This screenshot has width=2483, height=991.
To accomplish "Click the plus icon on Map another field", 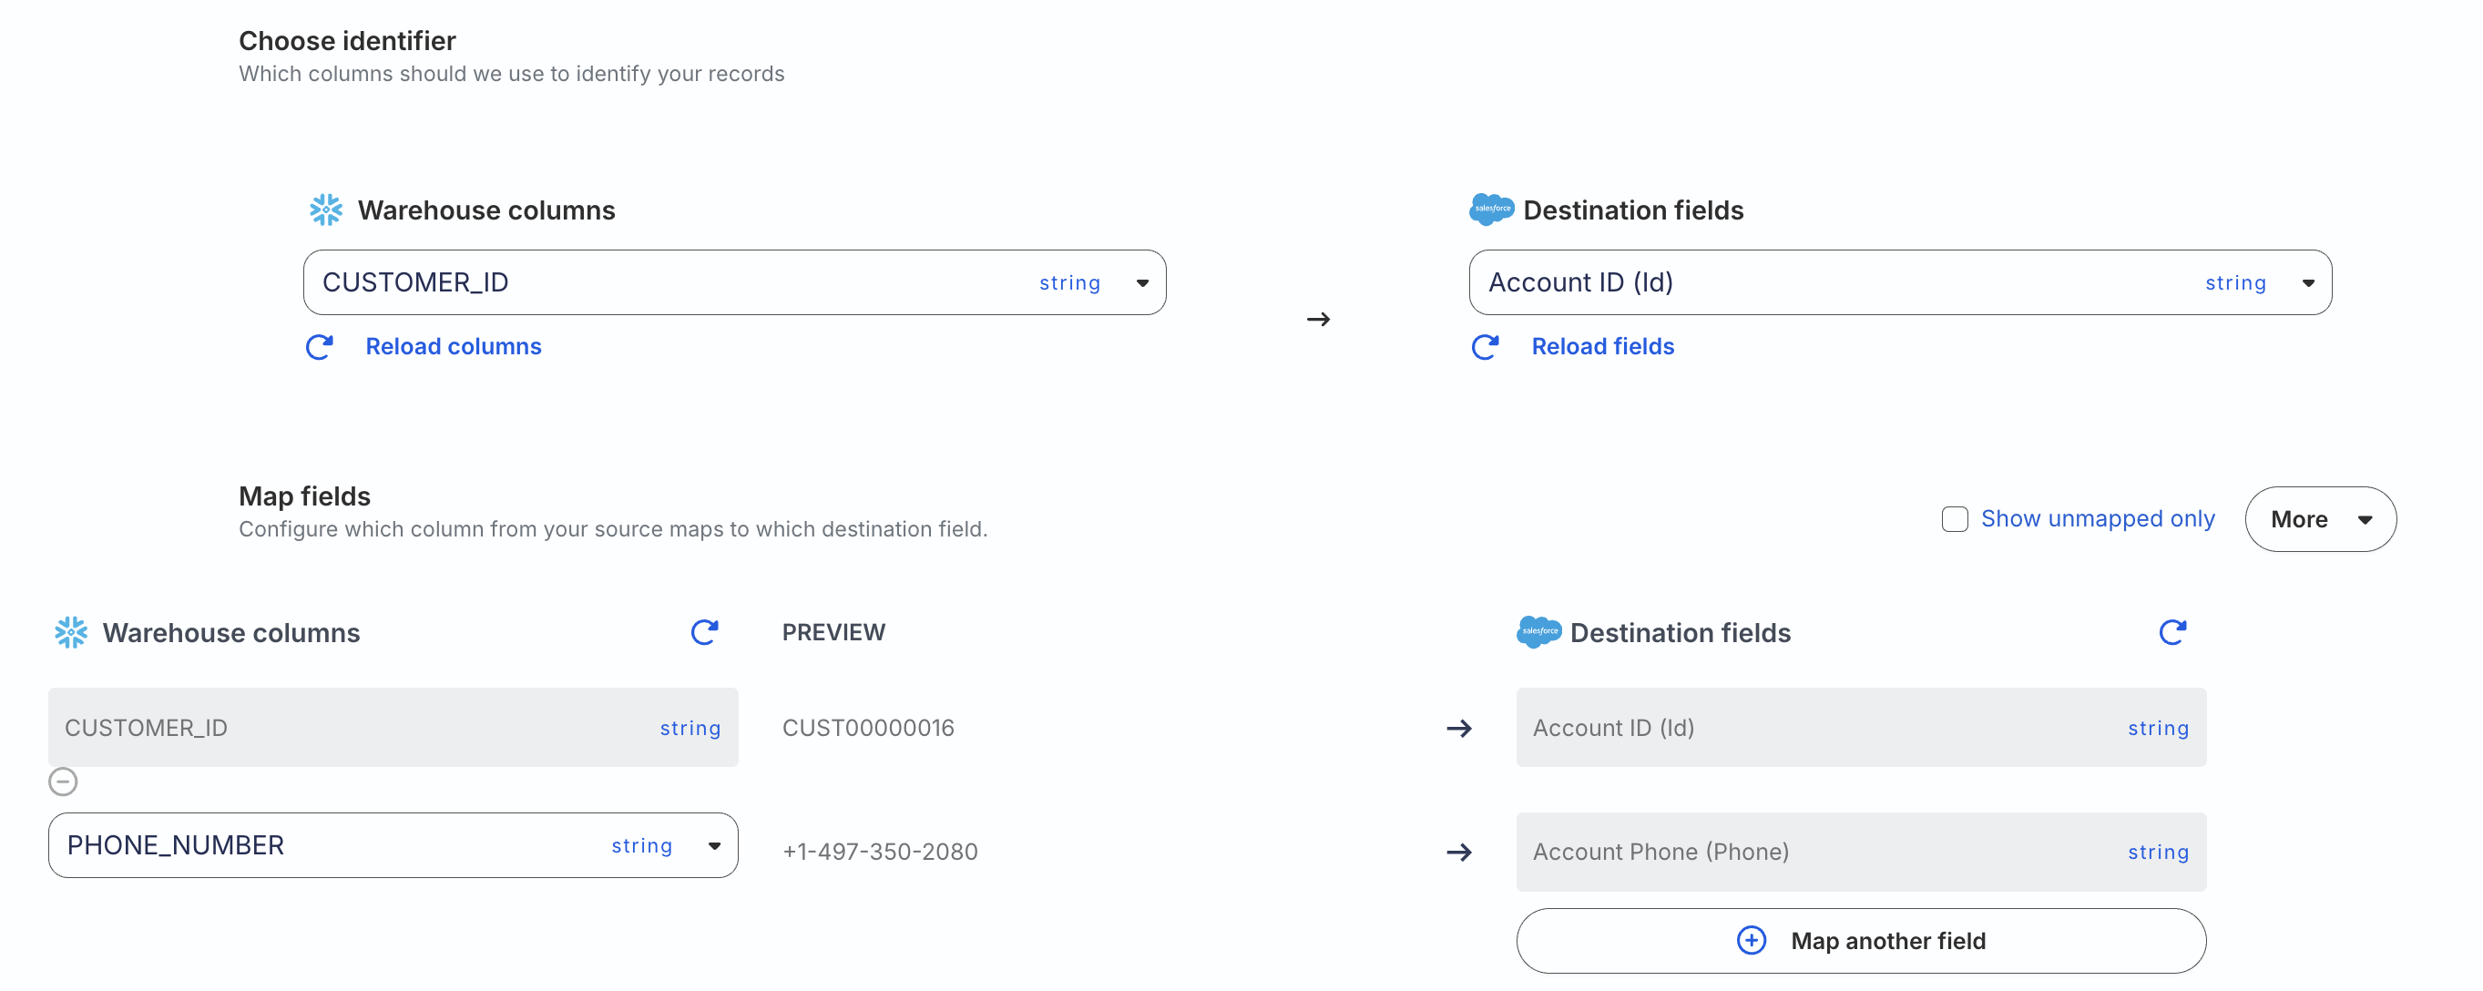I will point(1752,941).
